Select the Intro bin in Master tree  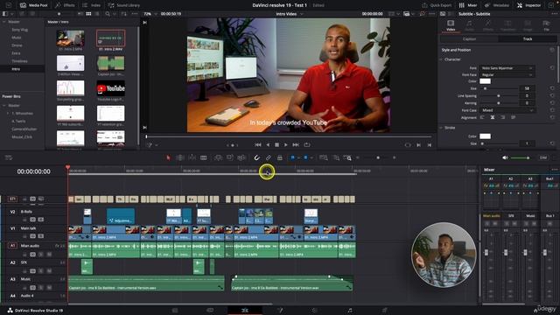click(16, 69)
